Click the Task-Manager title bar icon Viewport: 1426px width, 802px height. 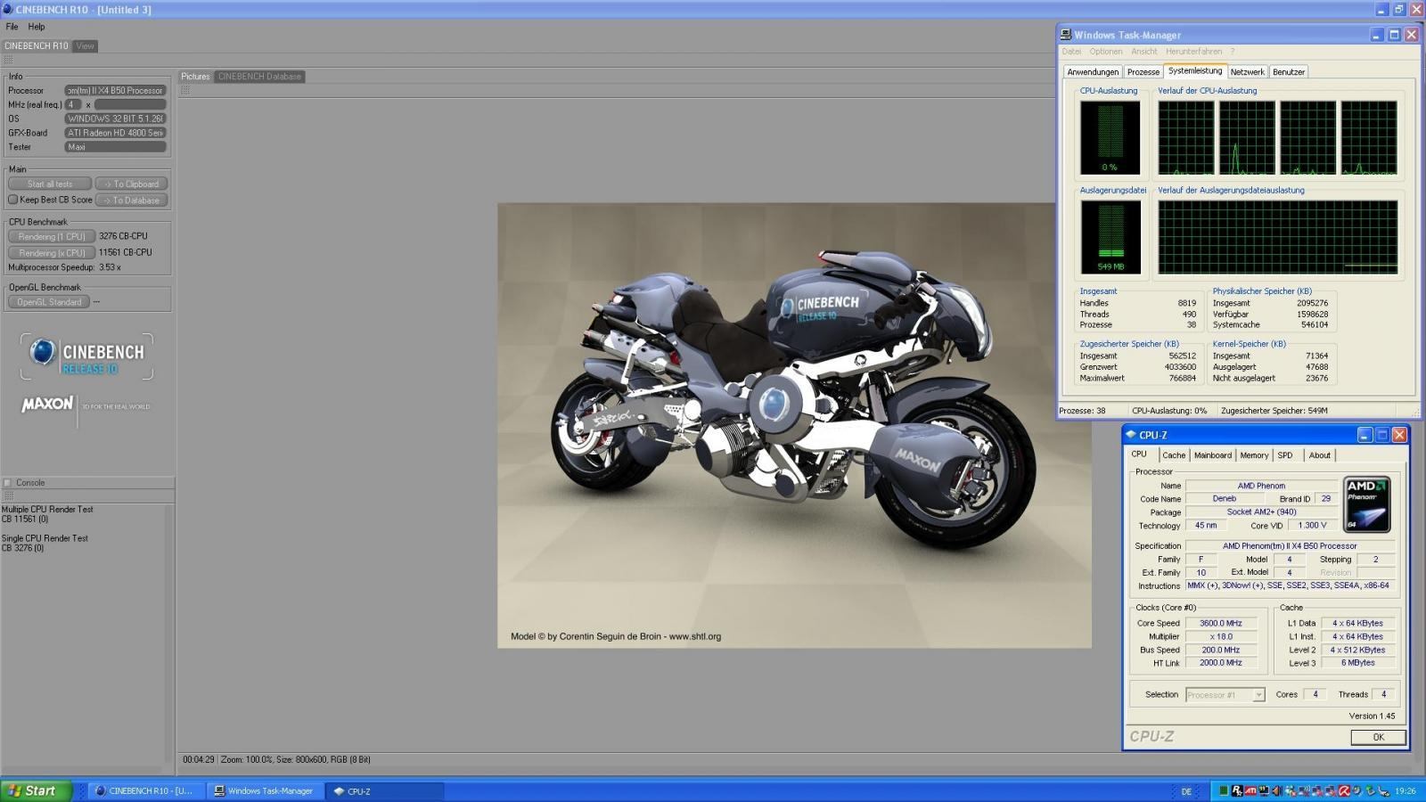click(1066, 35)
